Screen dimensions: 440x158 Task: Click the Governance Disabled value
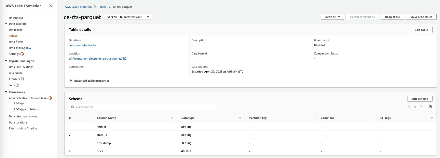tap(319, 45)
